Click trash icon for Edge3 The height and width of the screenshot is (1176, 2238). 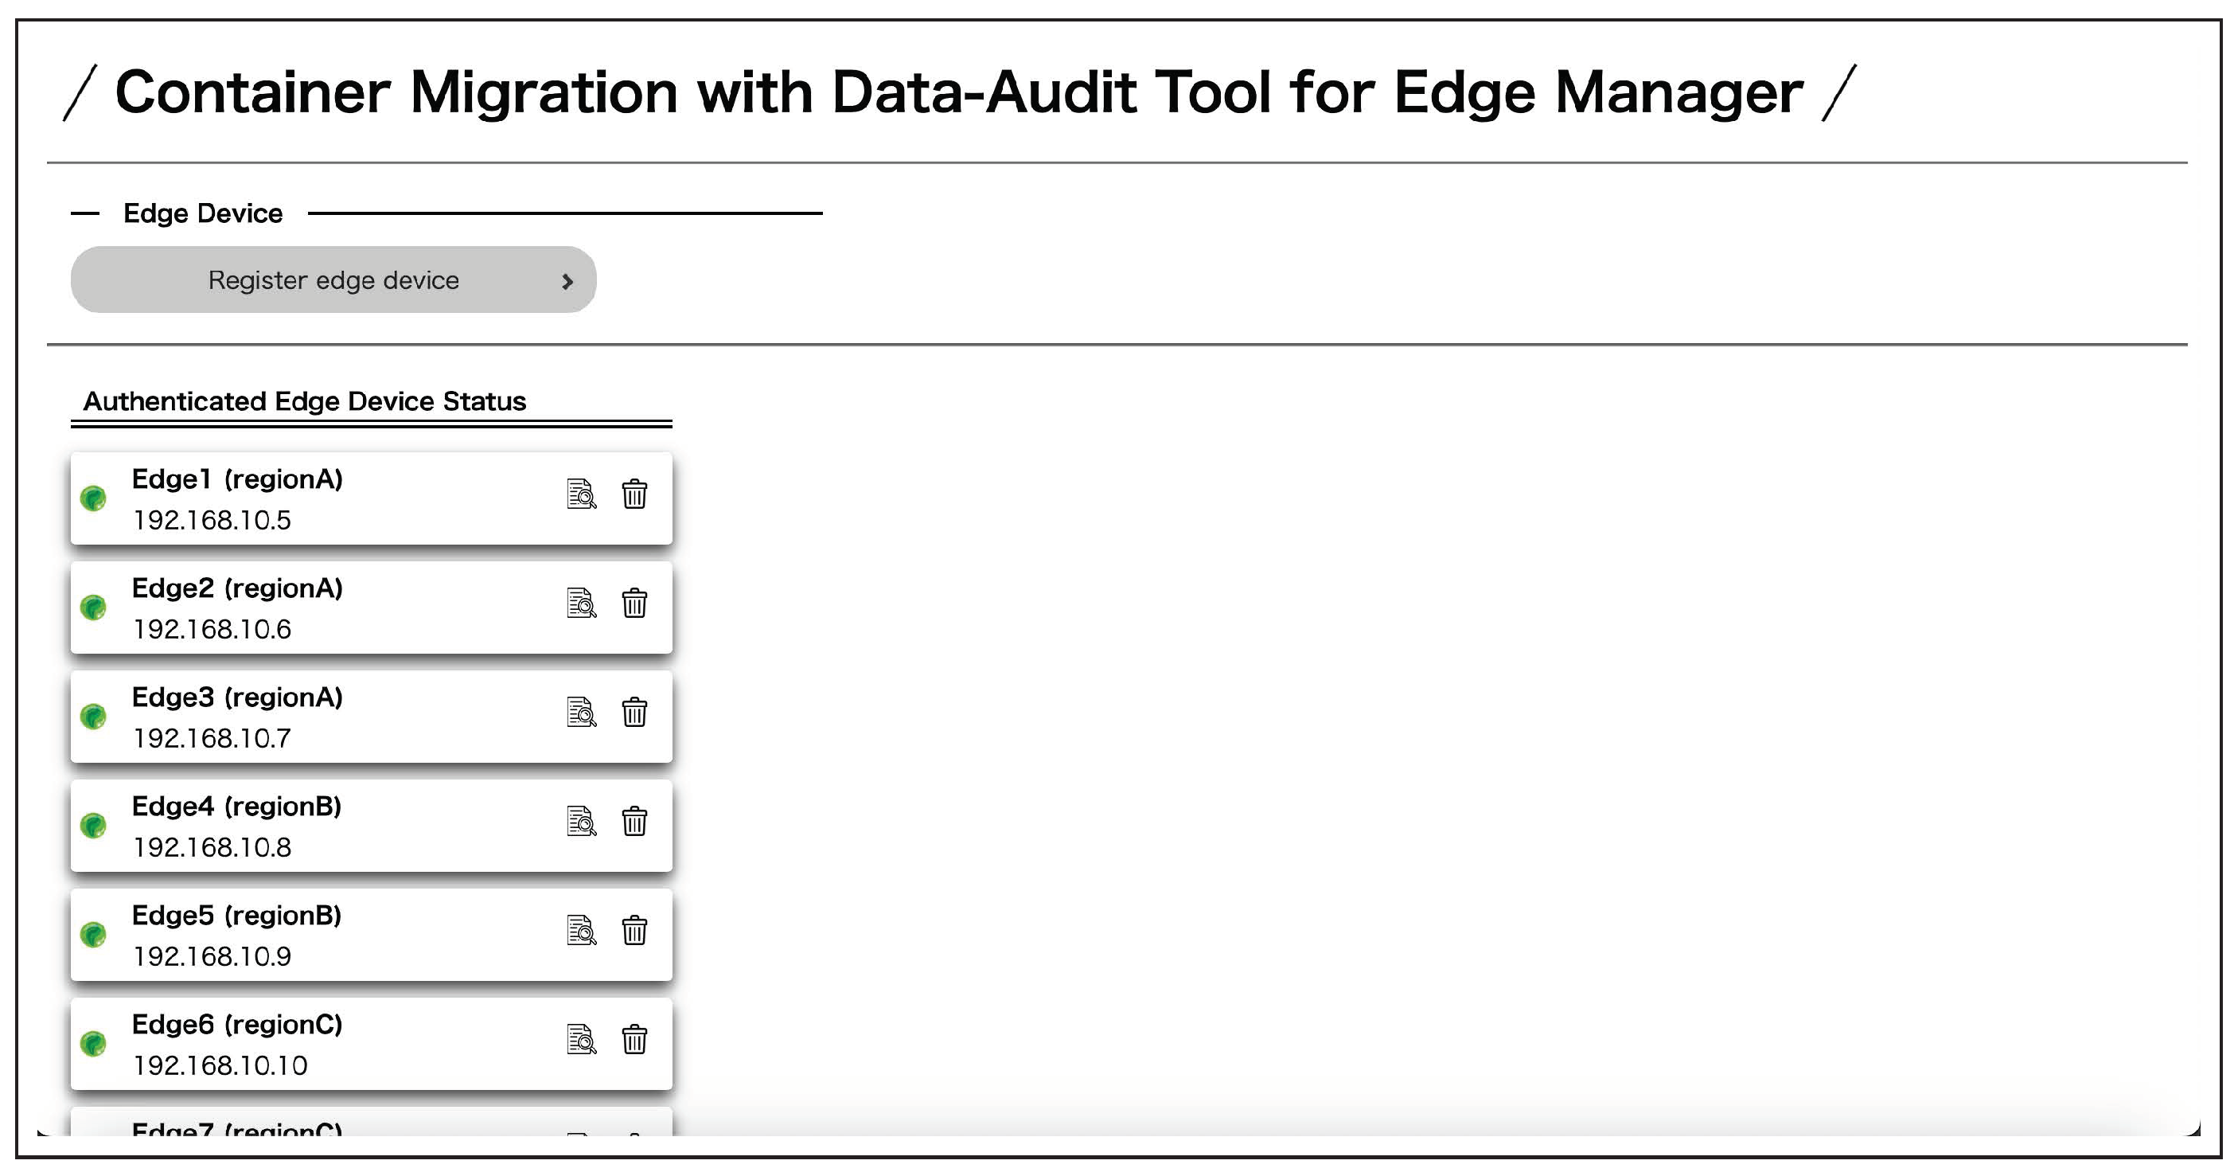[634, 712]
